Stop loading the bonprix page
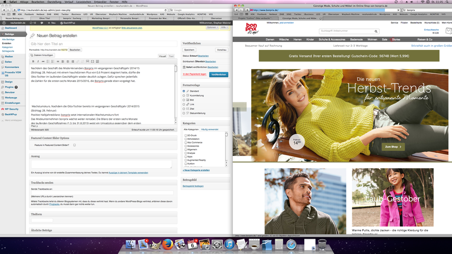 (398, 10)
